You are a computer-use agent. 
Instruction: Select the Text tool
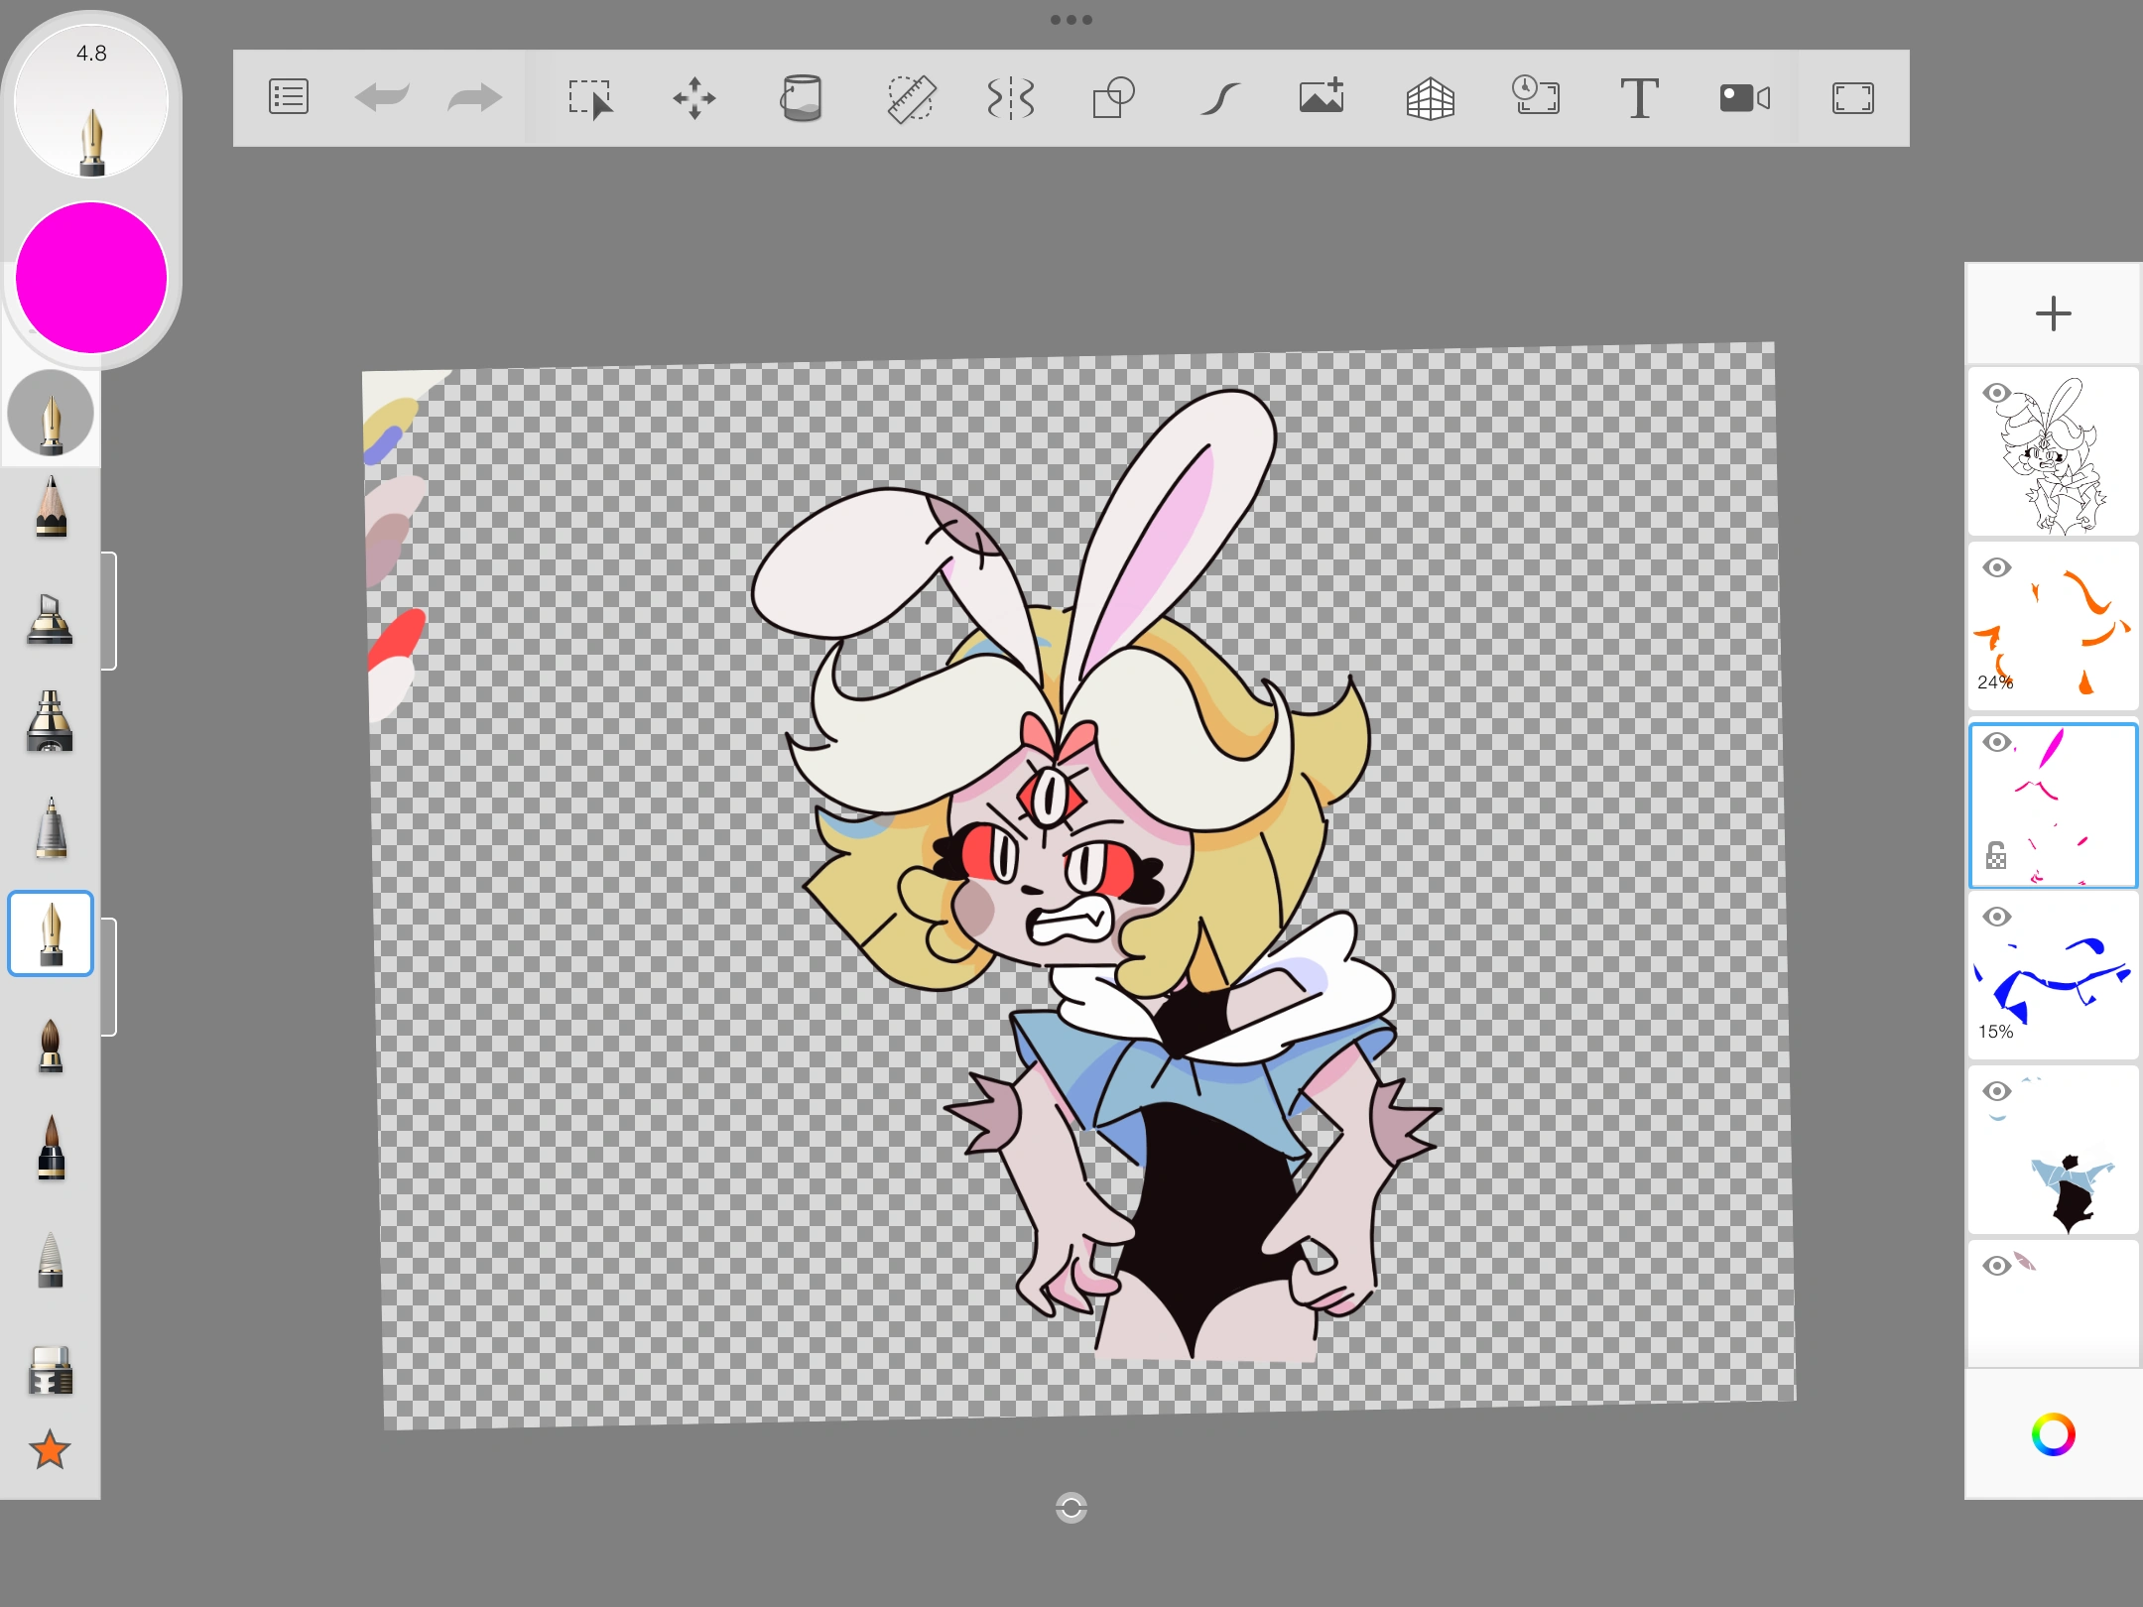1639,98
